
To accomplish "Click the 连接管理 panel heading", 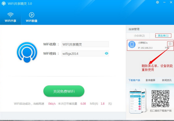I will point(134,29).
